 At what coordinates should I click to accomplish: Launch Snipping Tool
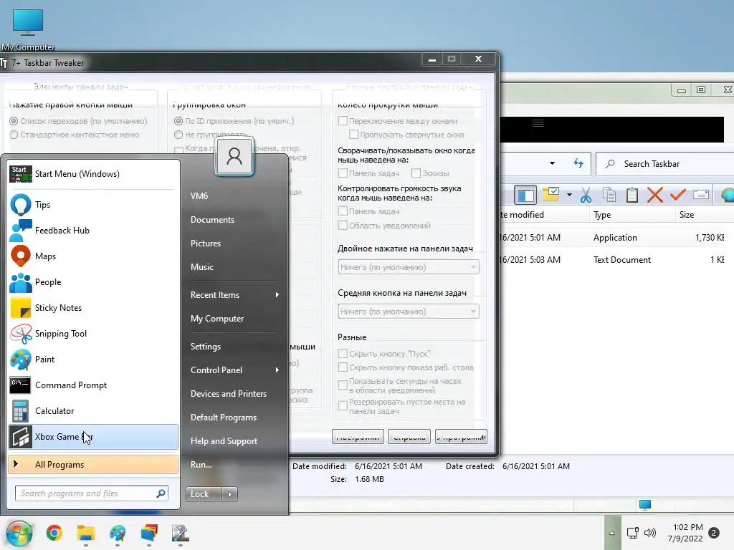[x=93, y=334]
